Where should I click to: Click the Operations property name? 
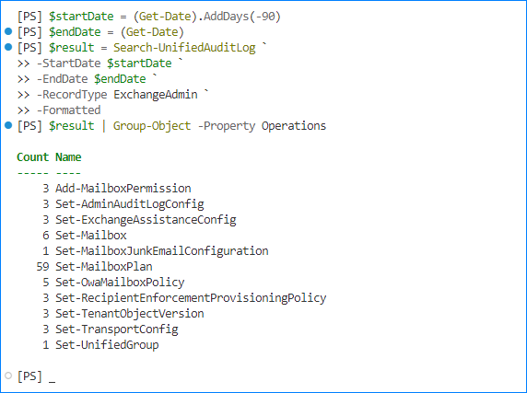pos(294,126)
